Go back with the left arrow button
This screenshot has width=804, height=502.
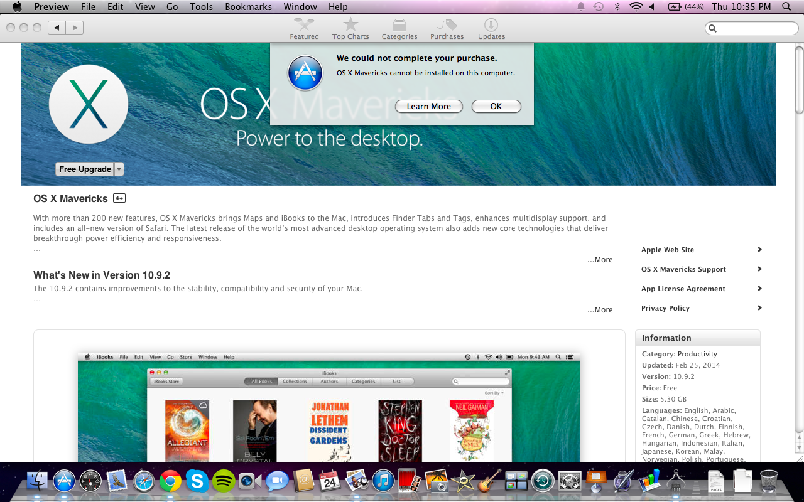coord(57,28)
